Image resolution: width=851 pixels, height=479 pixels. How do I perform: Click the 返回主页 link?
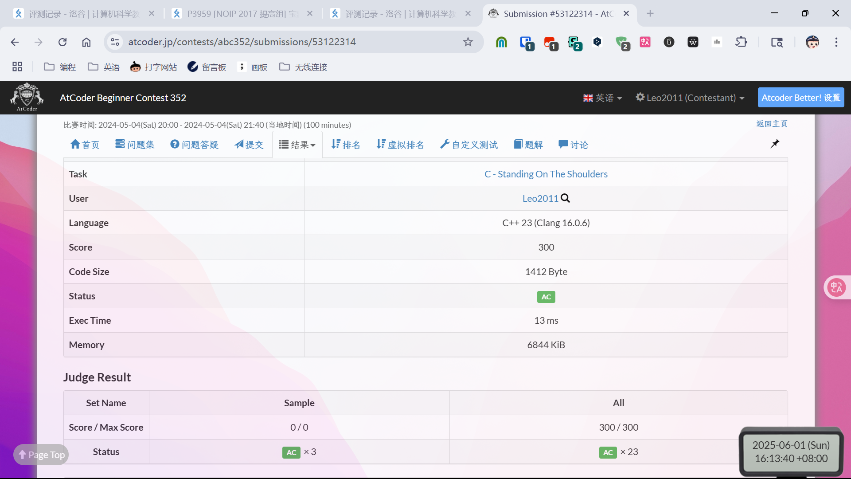point(772,124)
